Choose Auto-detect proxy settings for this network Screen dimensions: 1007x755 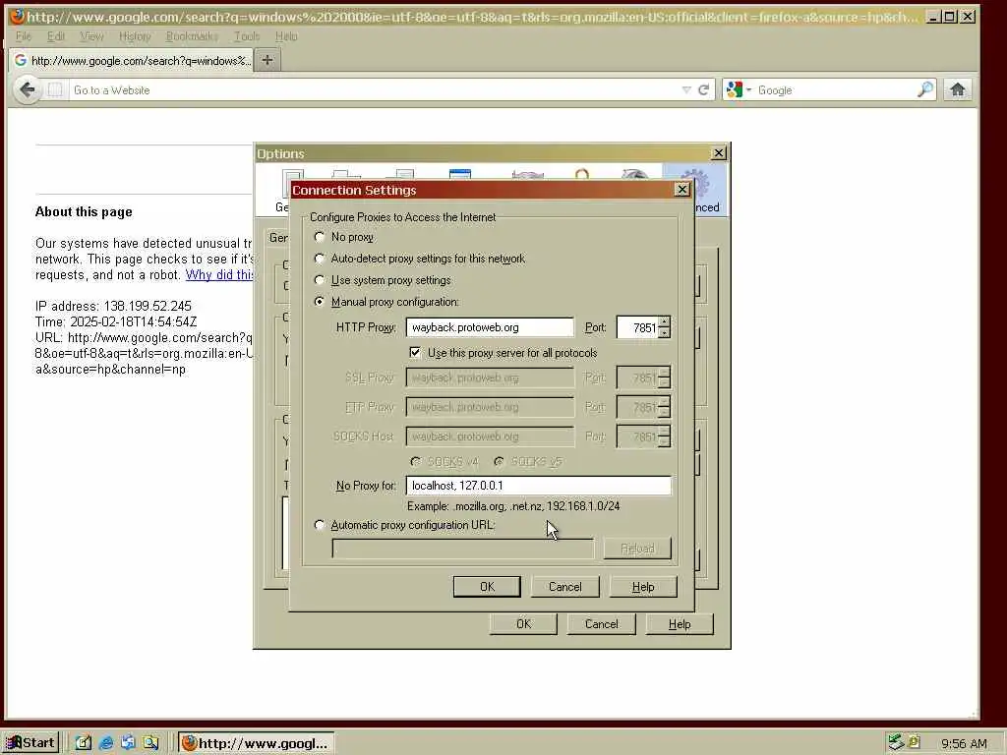pyautogui.click(x=320, y=259)
